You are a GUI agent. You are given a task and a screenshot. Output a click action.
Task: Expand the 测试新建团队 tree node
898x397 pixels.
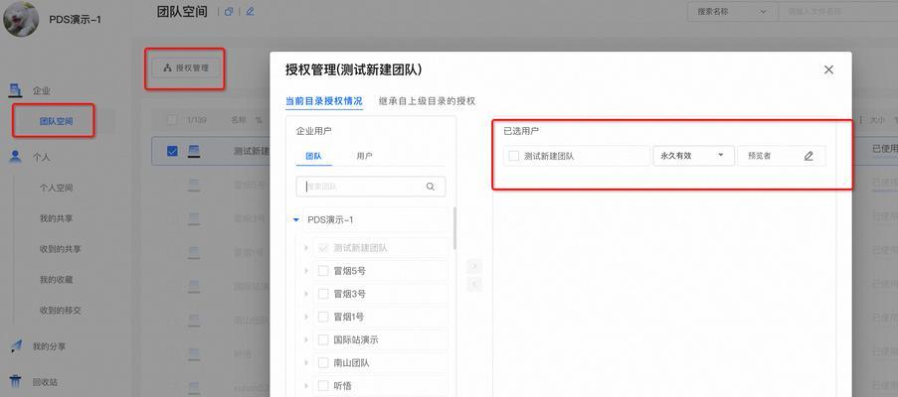pos(306,248)
